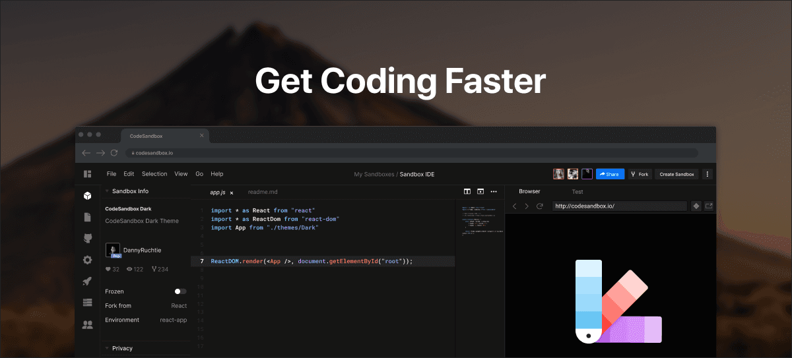Open the settings gear sidebar icon

coord(87,260)
